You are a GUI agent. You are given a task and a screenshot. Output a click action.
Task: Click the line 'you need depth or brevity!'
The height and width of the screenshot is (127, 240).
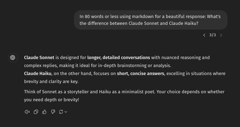pos(52,100)
